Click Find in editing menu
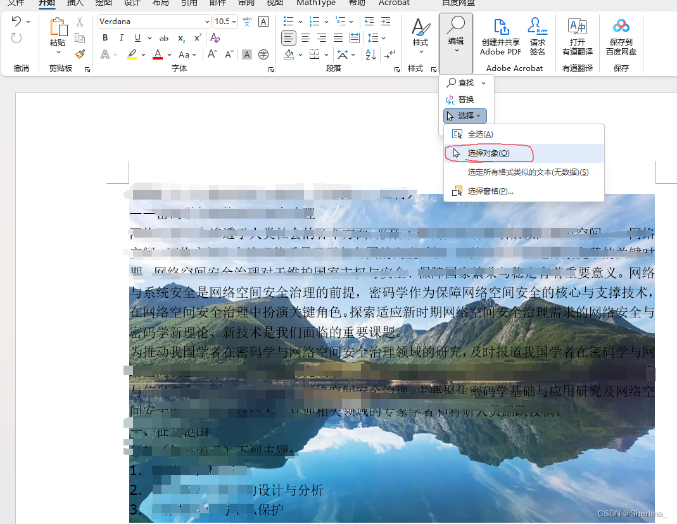 click(x=460, y=82)
